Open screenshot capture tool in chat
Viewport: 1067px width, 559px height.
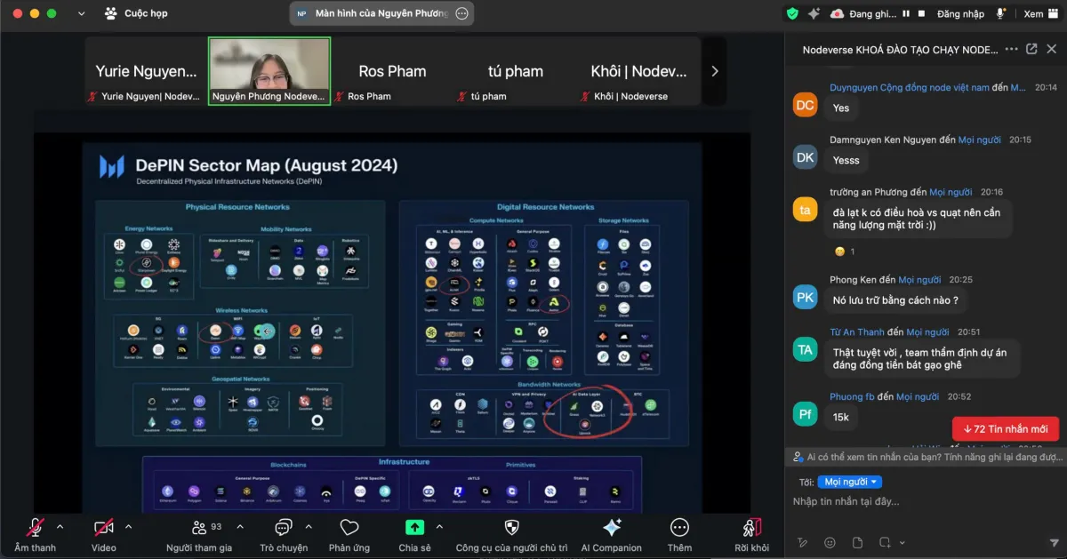pyautogui.click(x=886, y=542)
